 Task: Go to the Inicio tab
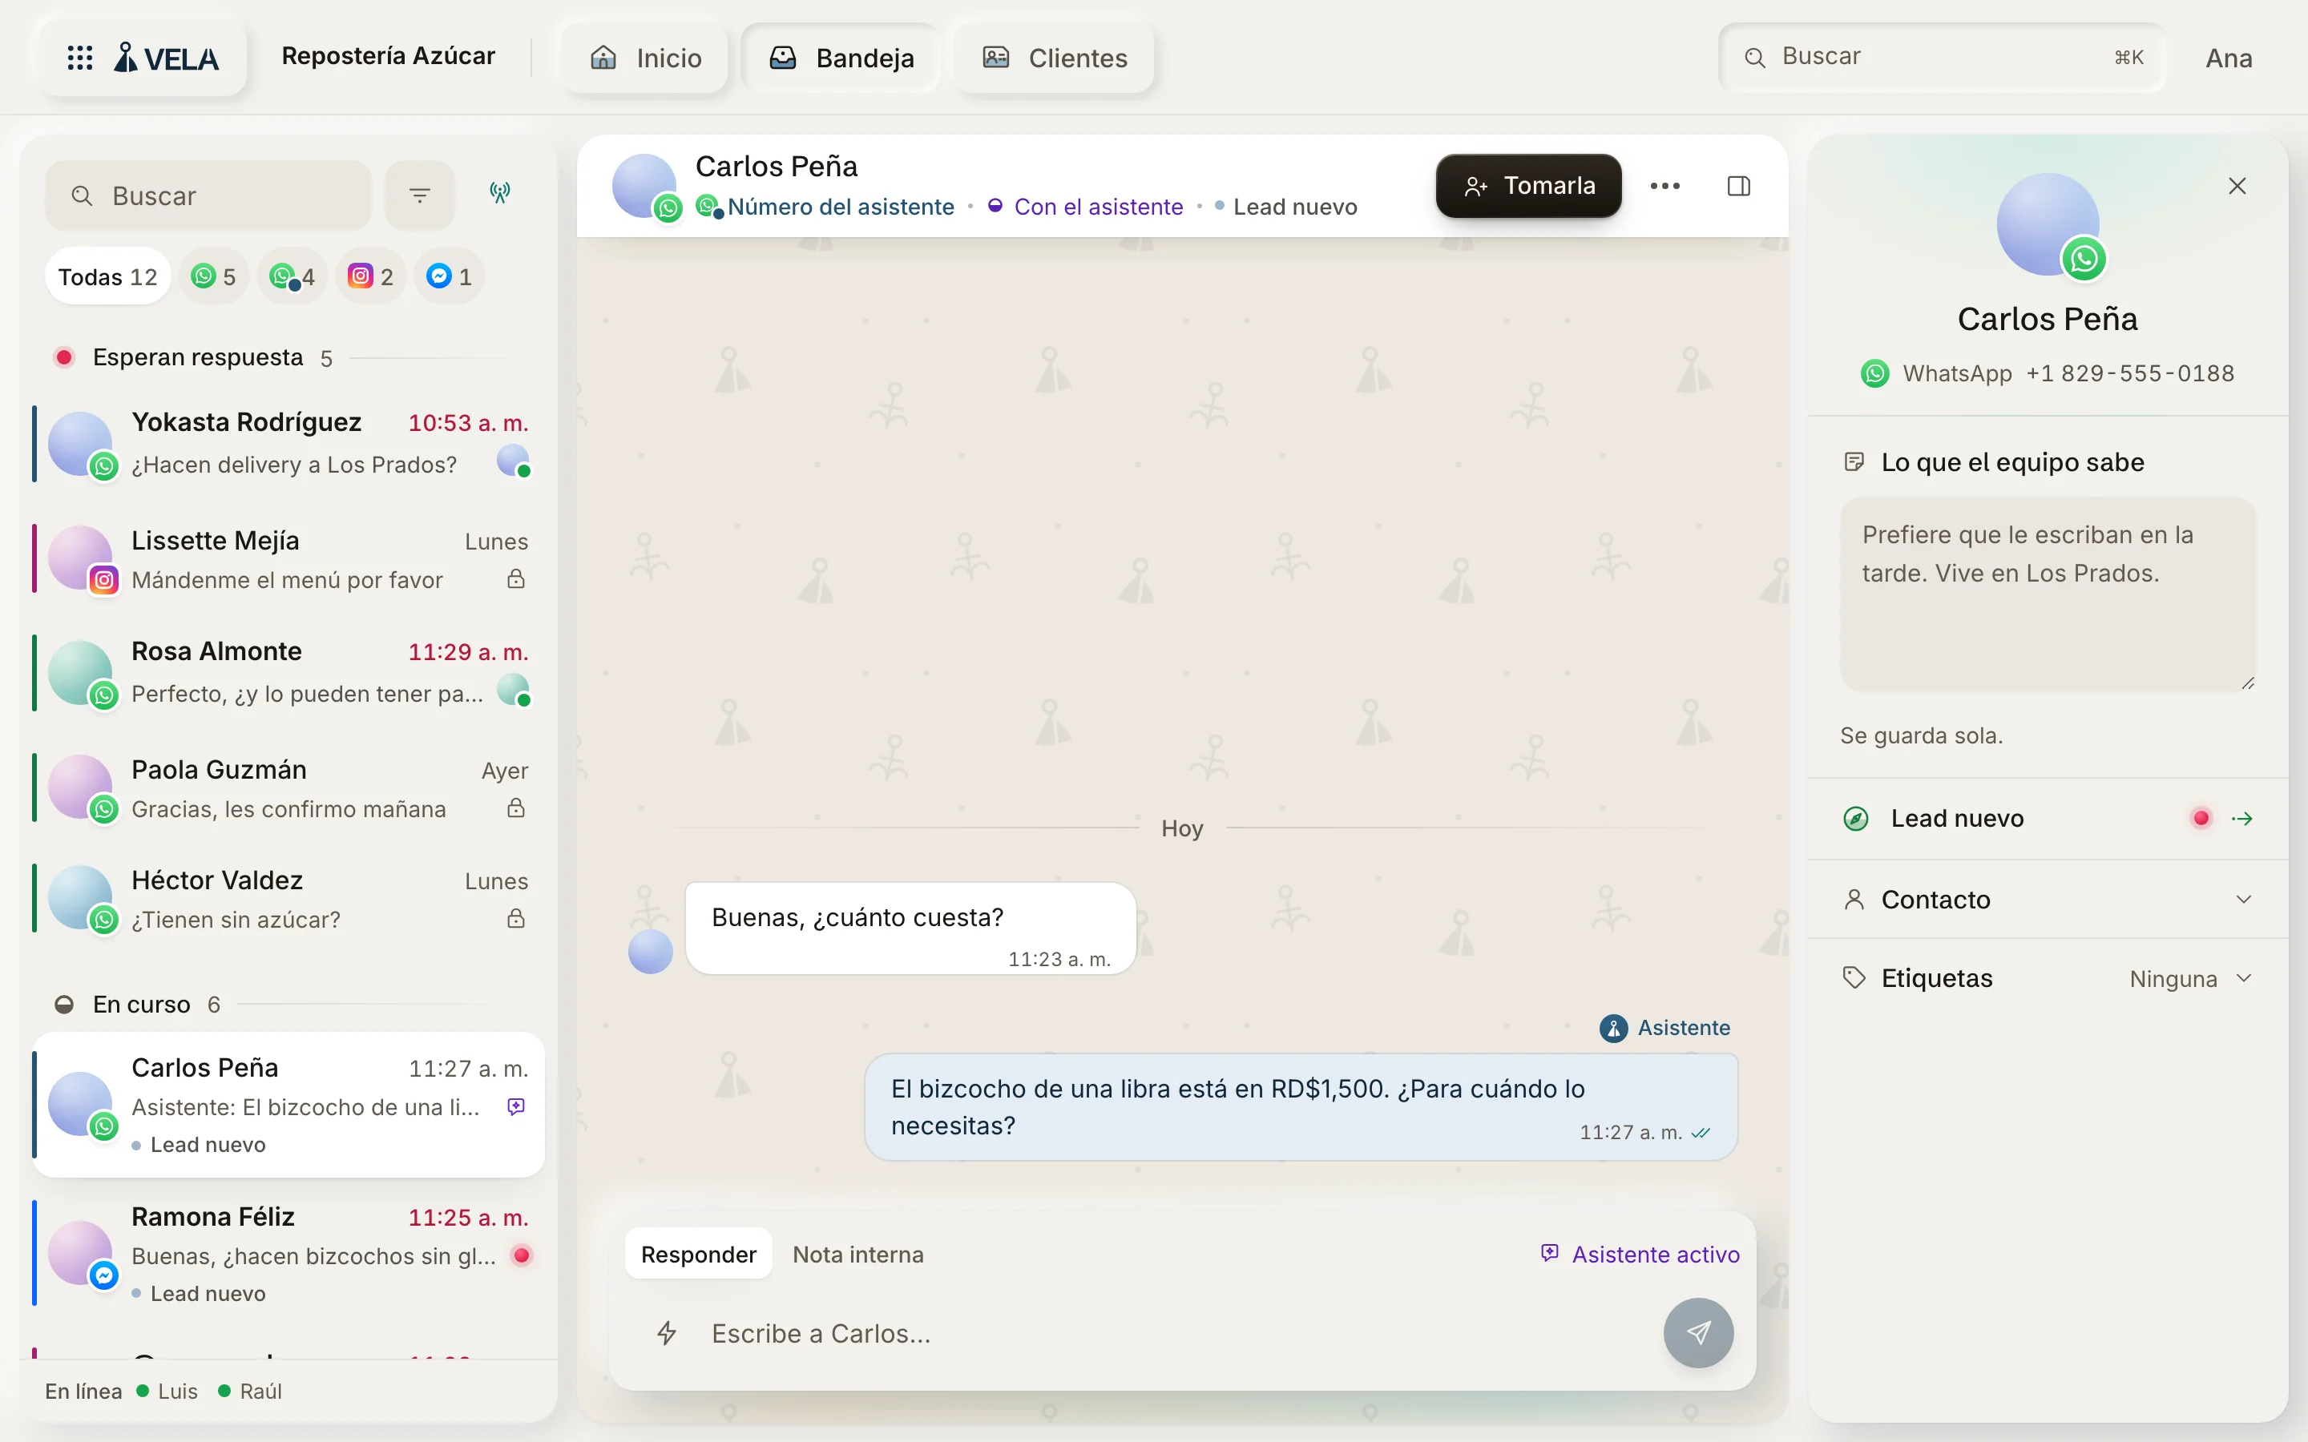pos(646,58)
